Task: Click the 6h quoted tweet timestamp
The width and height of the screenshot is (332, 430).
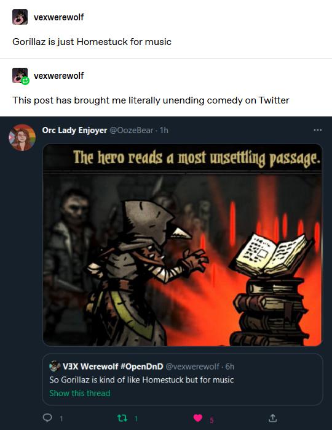Action: pyautogui.click(x=230, y=367)
